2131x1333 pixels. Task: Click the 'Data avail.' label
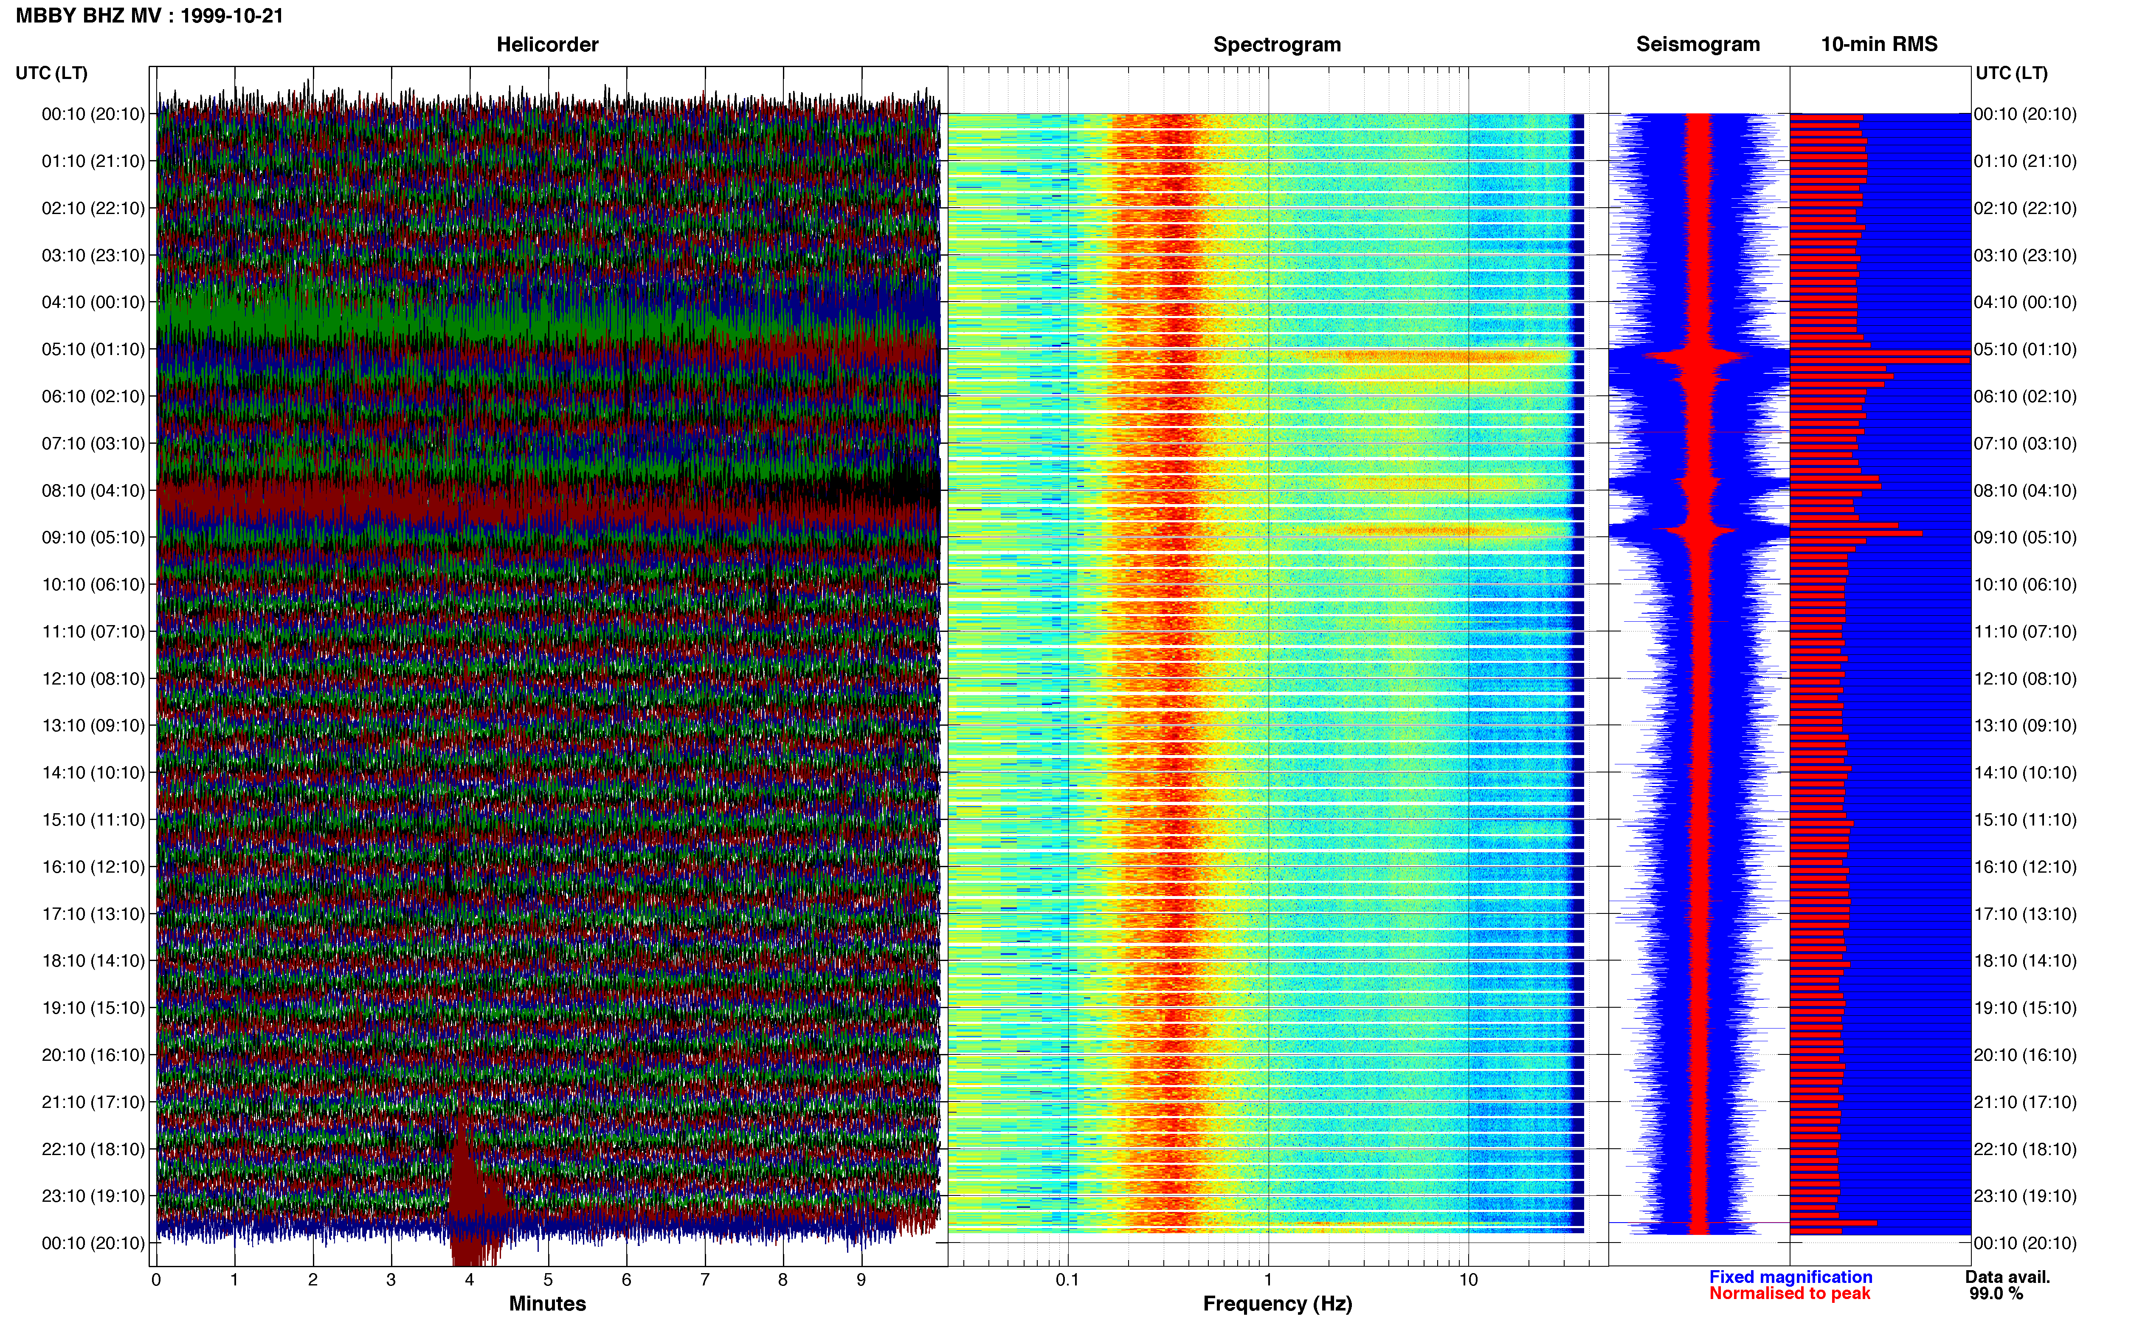2007,1277
